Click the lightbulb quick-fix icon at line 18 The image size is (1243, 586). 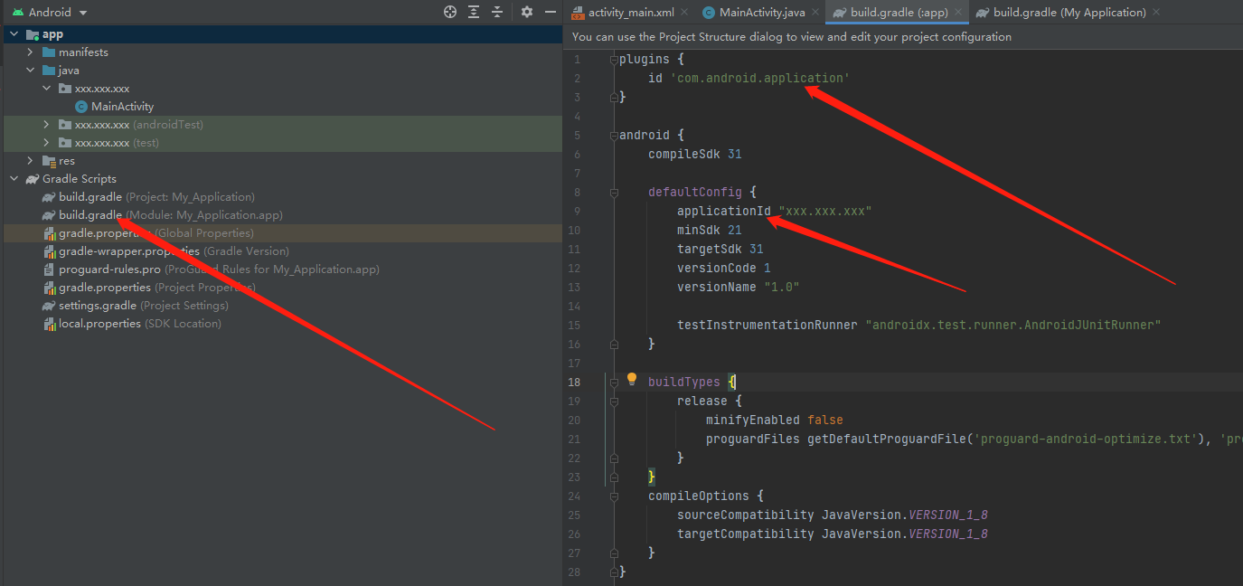[632, 380]
